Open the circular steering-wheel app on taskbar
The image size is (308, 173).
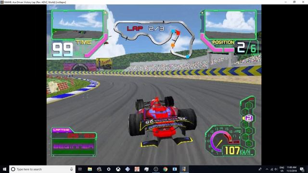coord(156,169)
